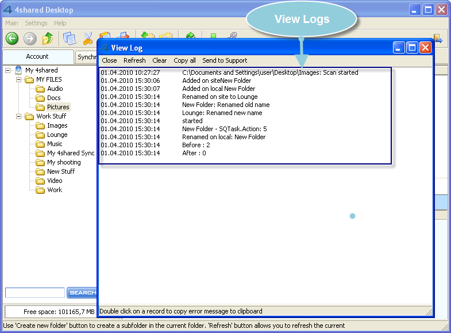451x333 pixels.
Task: Click the Docs folder icon
Action: tap(40, 98)
